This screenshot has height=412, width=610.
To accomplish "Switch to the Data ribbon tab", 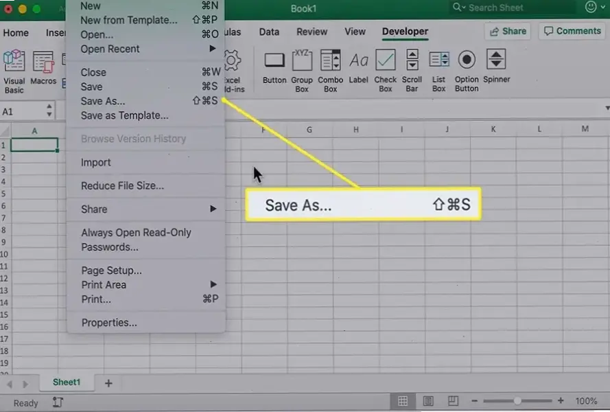I will point(269,32).
